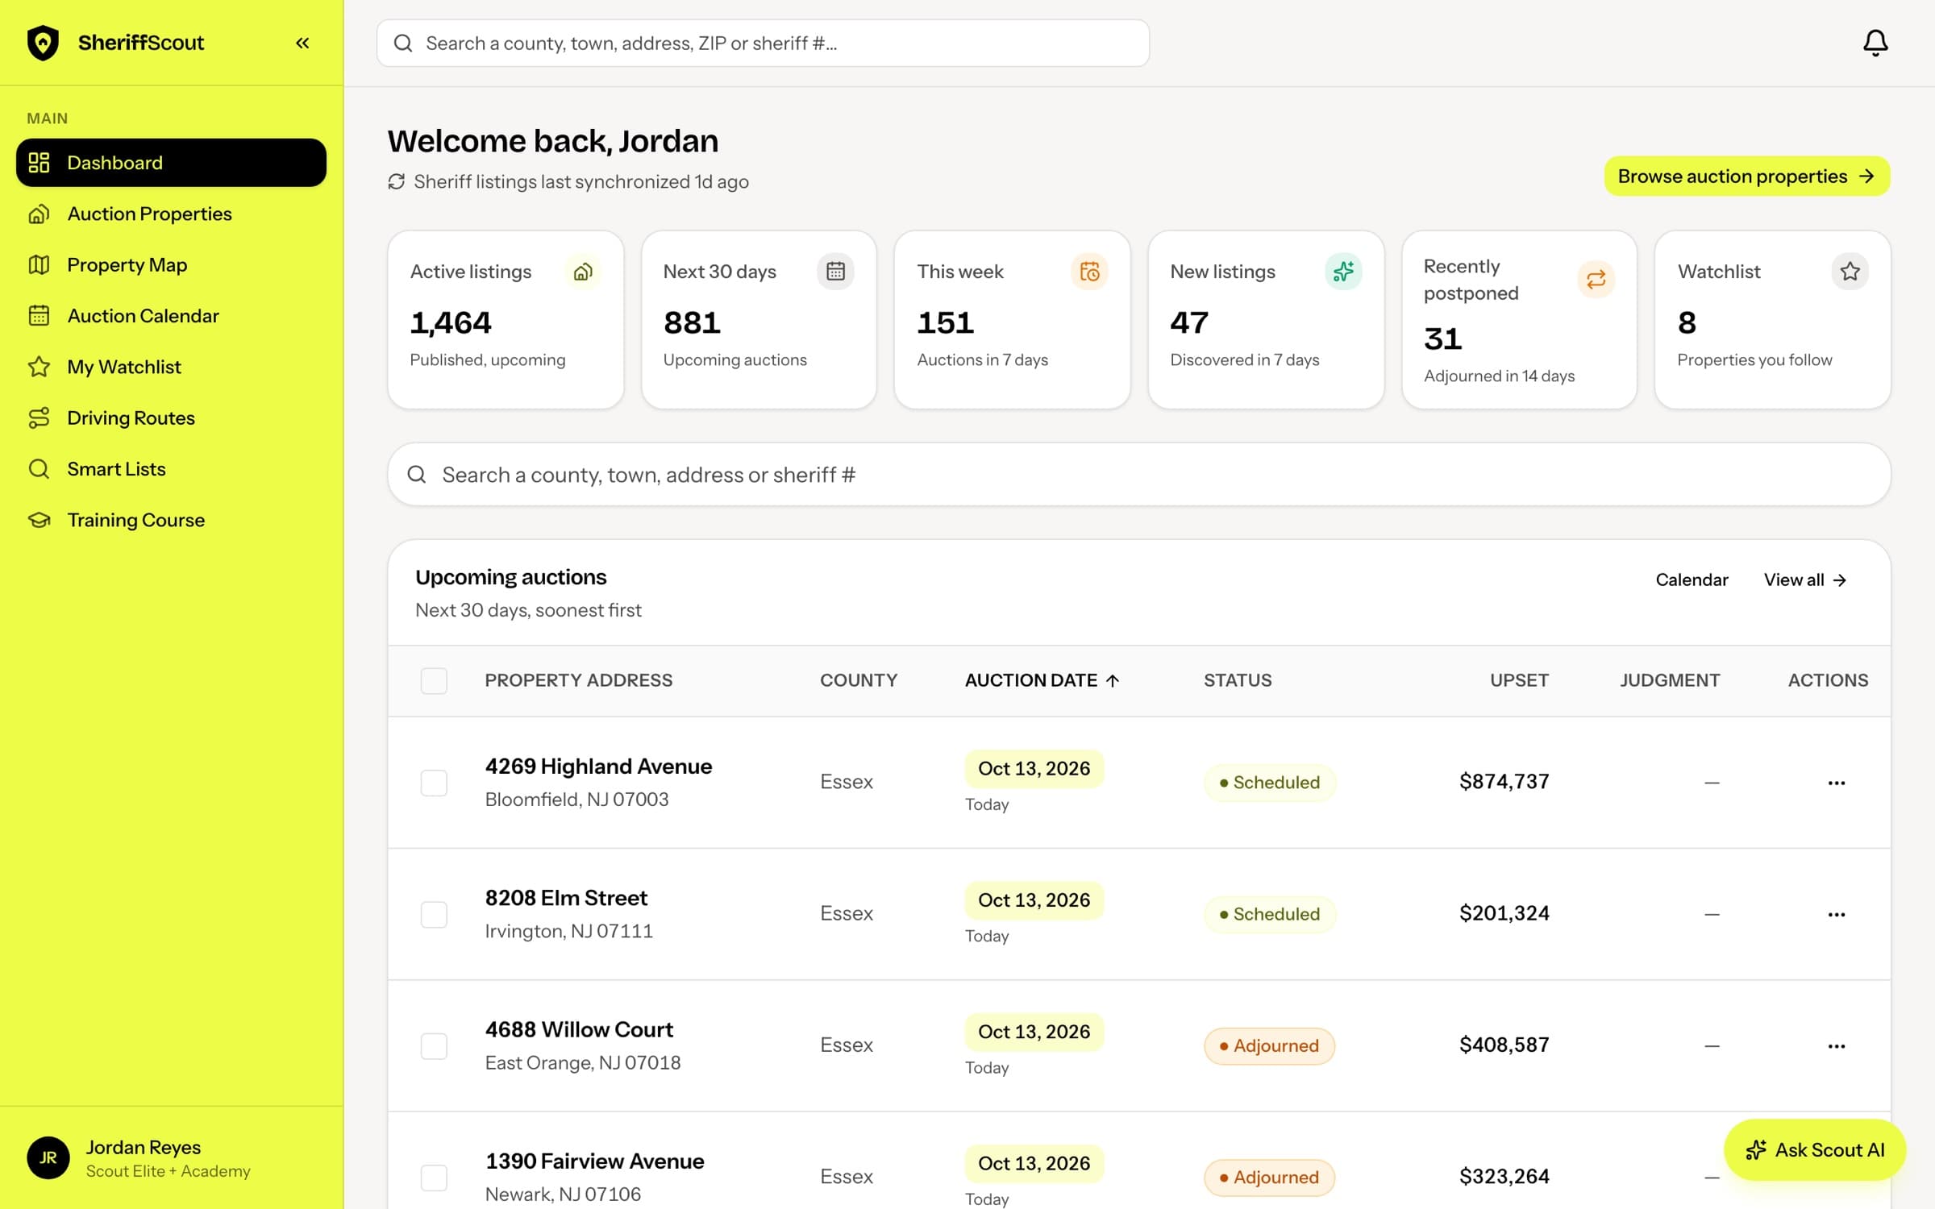The image size is (1935, 1209).
Task: Sort by Judgment column header
Action: 1670,680
